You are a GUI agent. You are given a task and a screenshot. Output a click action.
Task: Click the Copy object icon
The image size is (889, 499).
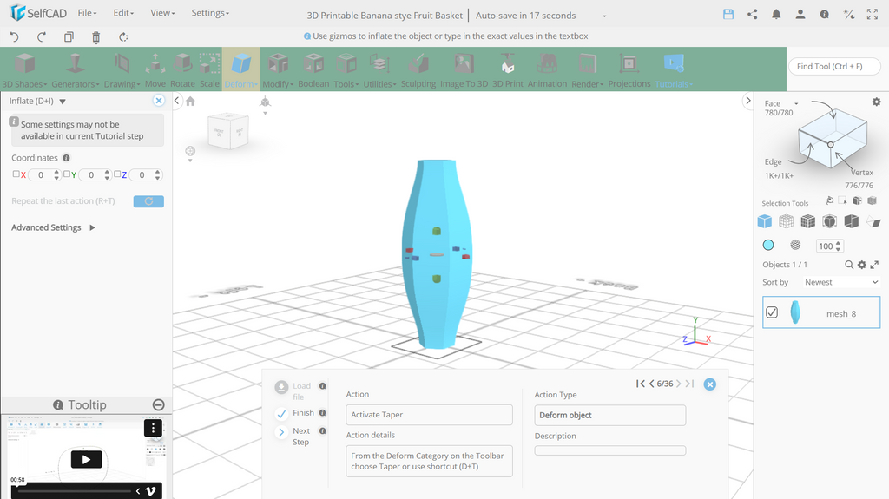coord(69,36)
